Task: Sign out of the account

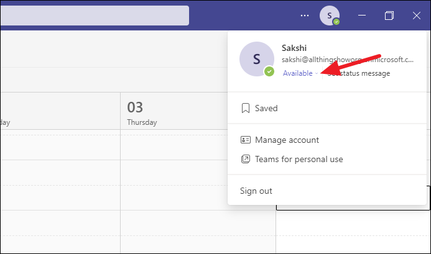Action: 327,191
